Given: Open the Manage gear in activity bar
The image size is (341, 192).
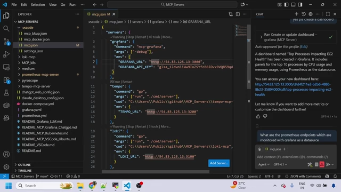Looking at the screenshot, I should click(x=6, y=167).
